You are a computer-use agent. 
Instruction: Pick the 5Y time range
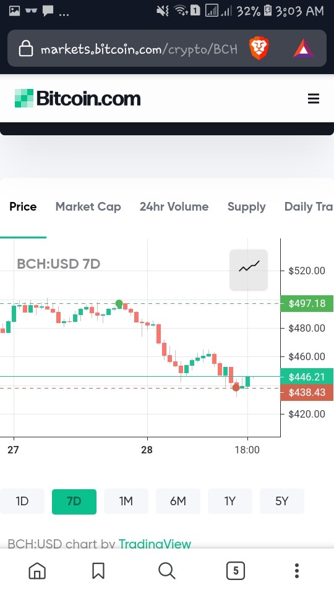[x=282, y=501]
